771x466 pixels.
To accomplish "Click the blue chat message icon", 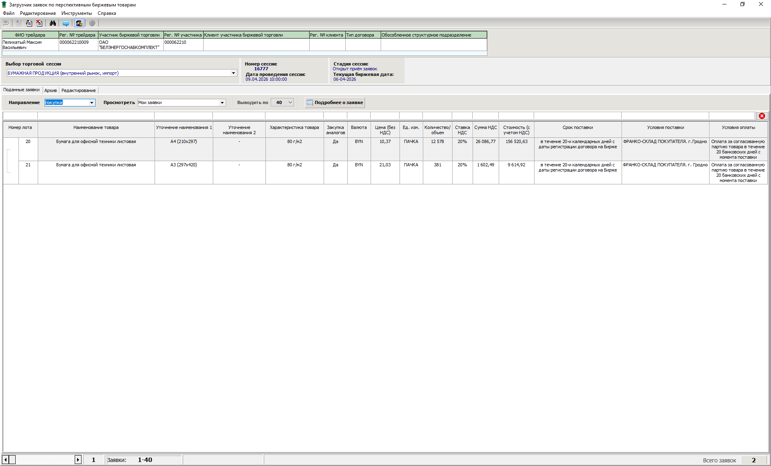I will (x=66, y=23).
